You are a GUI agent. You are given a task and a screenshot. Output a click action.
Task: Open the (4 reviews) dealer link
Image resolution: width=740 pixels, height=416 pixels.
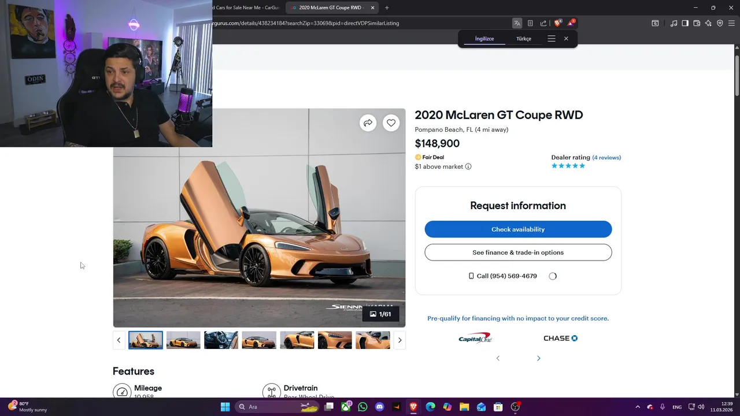point(606,157)
